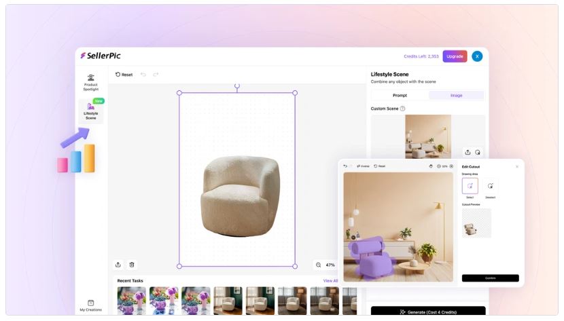This screenshot has width=564, height=321.
Task: Click the cutout icon beside the scene upload
Action: [478, 152]
